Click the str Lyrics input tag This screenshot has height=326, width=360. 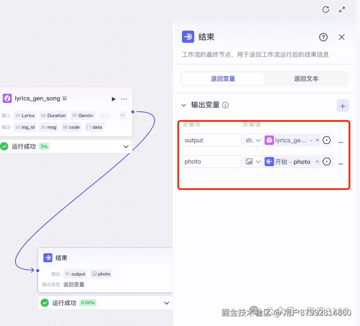[25, 116]
